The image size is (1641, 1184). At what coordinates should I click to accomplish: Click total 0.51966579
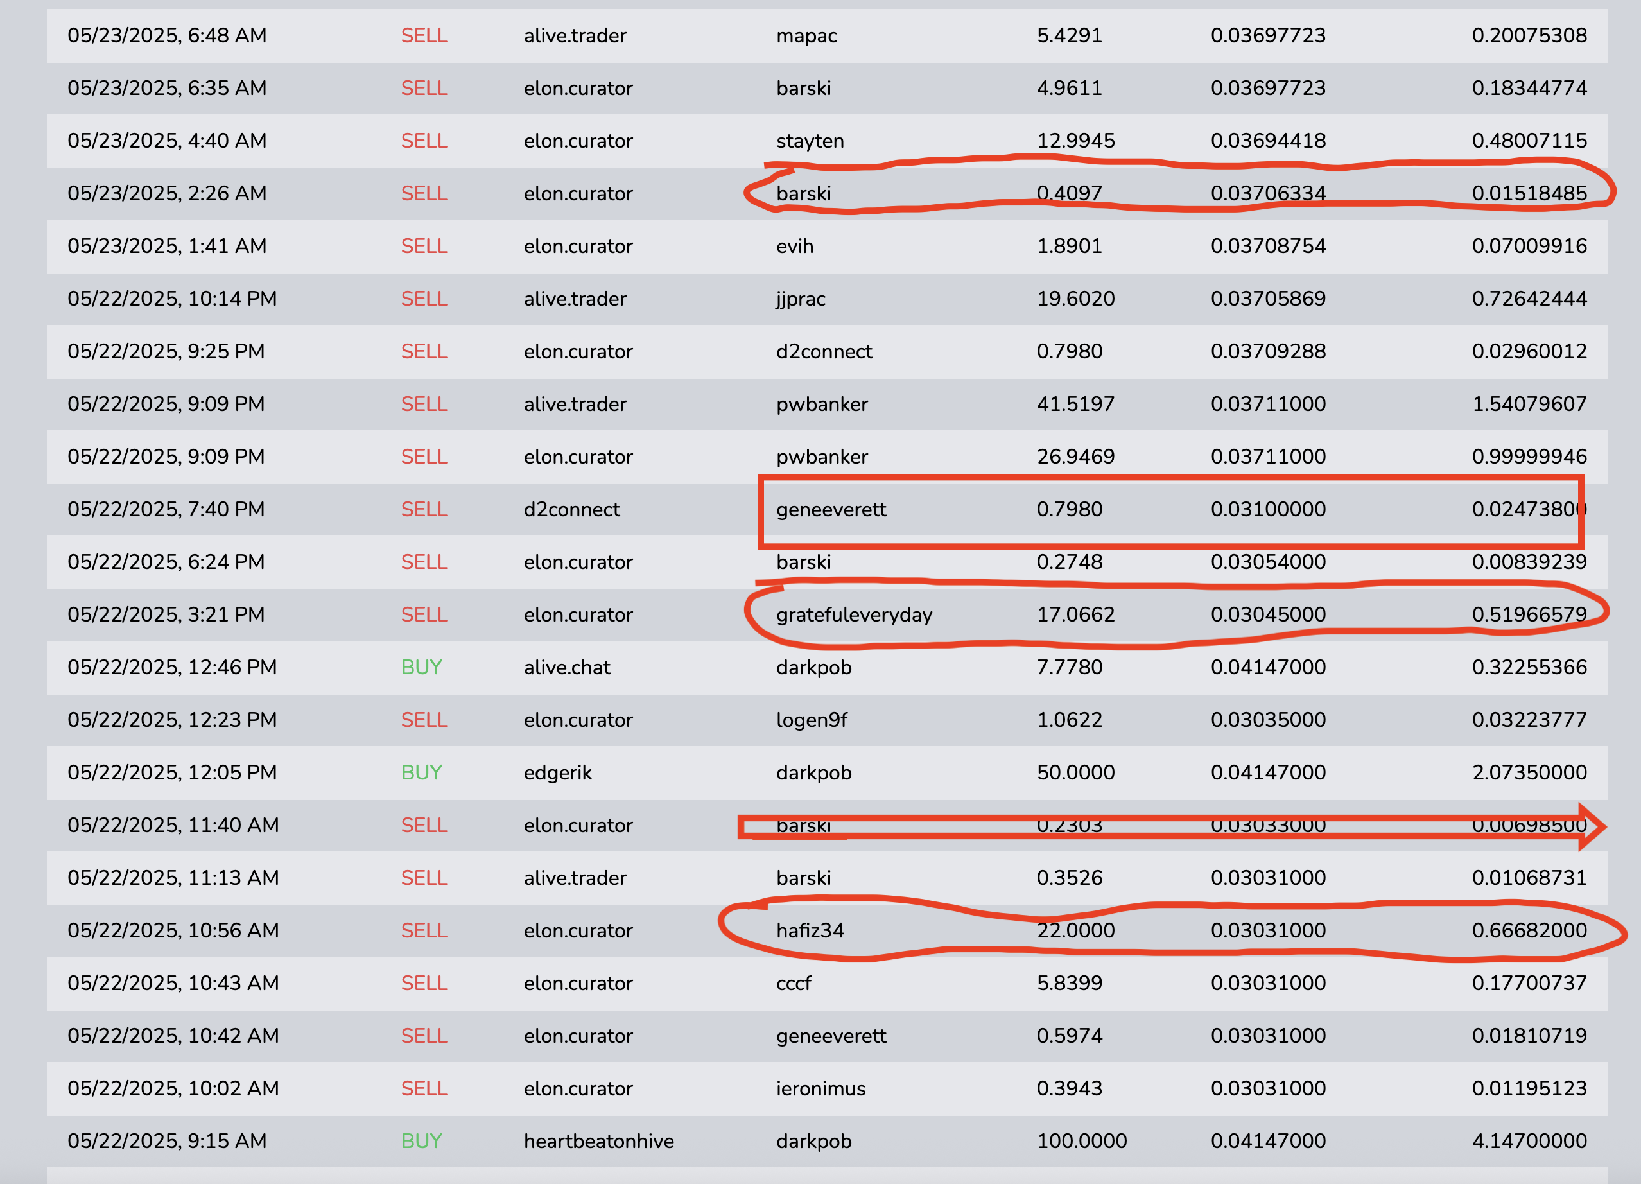(x=1529, y=614)
